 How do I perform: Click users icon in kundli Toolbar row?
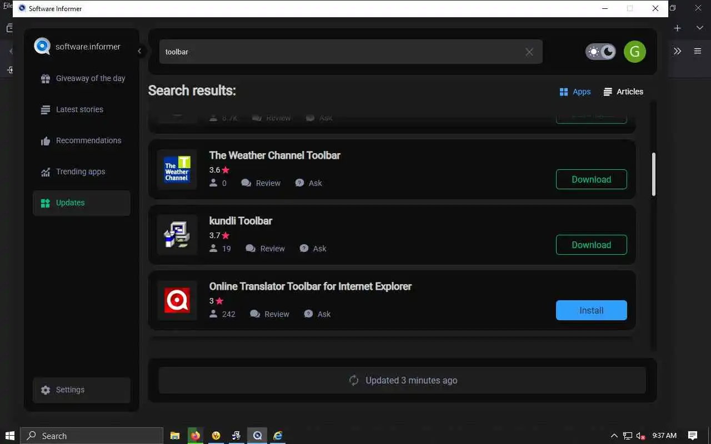[x=213, y=248]
